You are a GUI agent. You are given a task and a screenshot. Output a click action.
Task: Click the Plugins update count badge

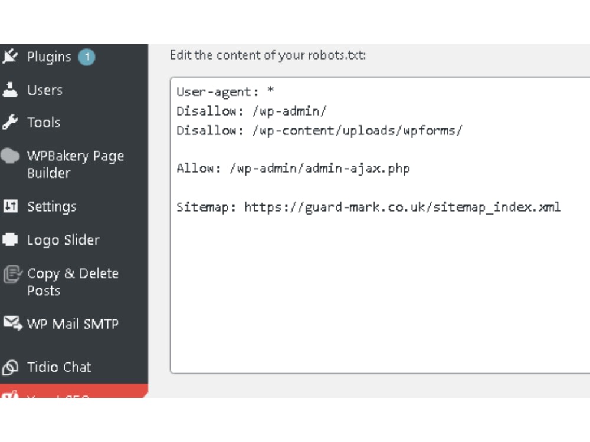point(87,57)
